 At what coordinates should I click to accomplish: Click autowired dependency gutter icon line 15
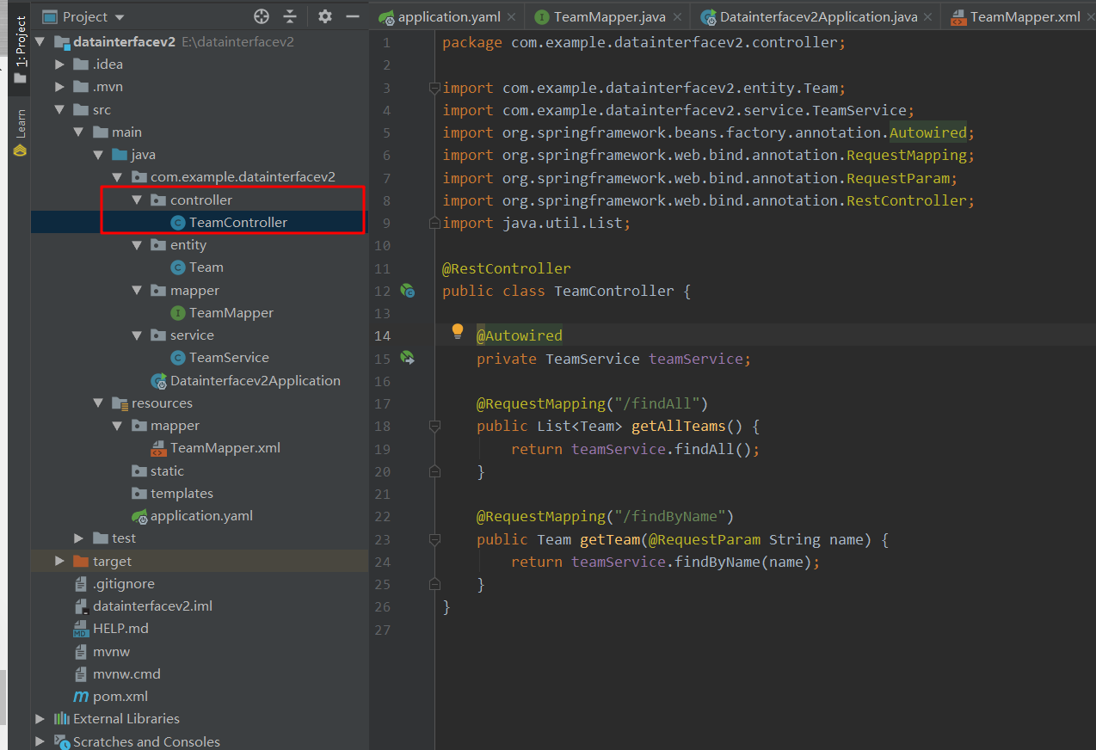pyautogui.click(x=408, y=358)
